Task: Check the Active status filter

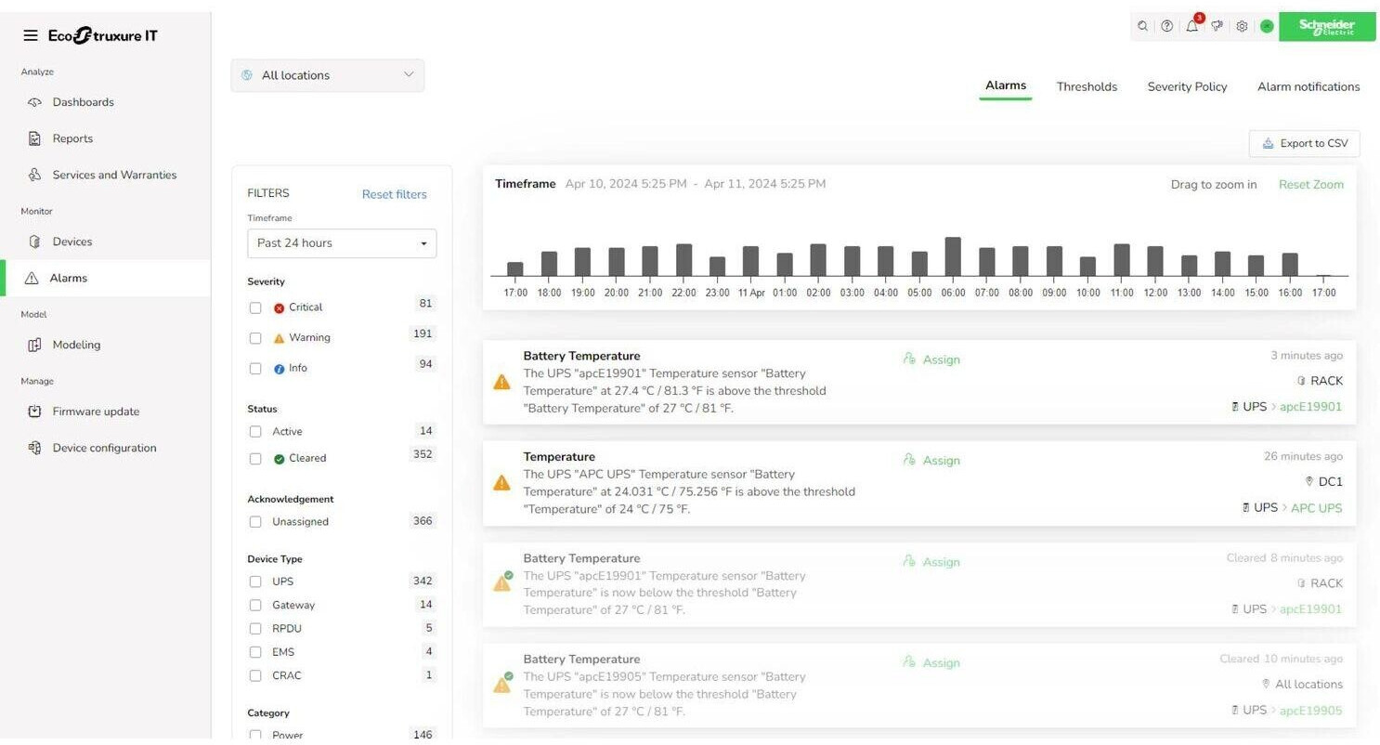Action: pos(255,431)
